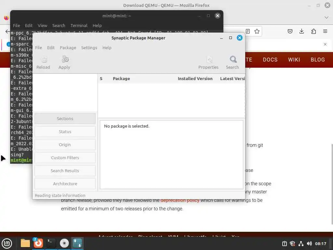The width and height of the screenshot is (333, 250).
Task: Open the Firefox downloads panel
Action: 301,32
